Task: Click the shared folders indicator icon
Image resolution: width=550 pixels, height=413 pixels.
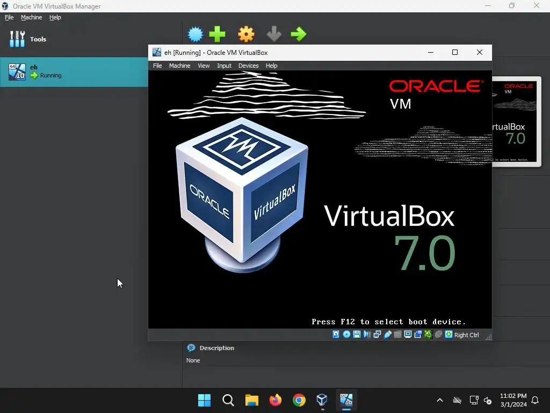Action: pos(397,334)
